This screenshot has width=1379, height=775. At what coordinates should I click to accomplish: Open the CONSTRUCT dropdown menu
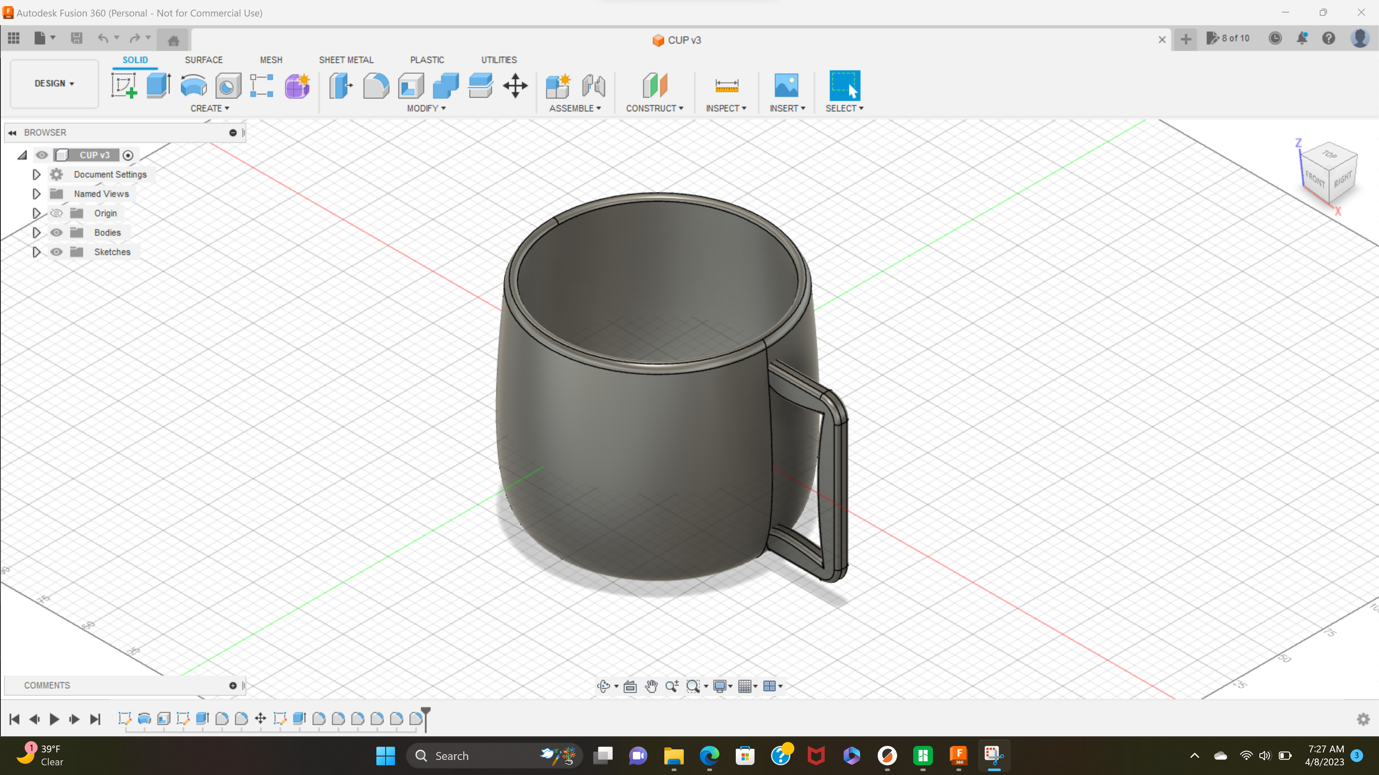(x=654, y=108)
